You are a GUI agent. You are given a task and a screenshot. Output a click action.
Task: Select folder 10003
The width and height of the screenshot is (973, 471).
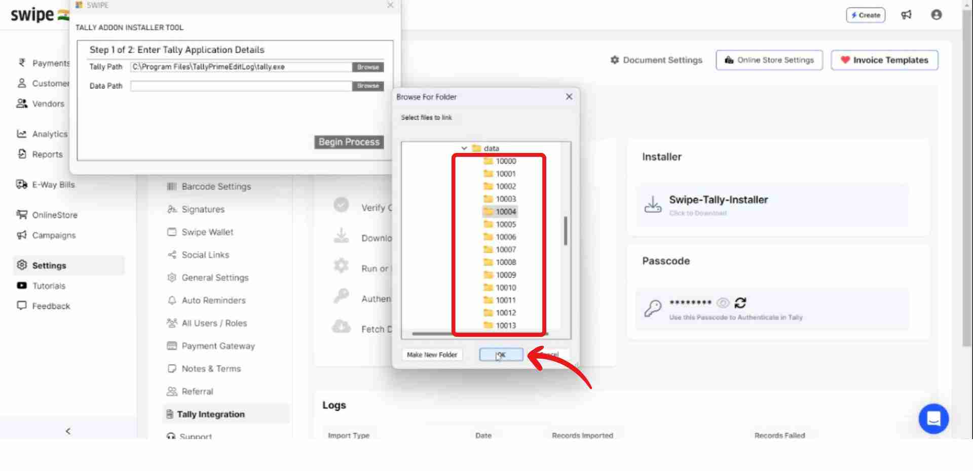tap(500, 199)
